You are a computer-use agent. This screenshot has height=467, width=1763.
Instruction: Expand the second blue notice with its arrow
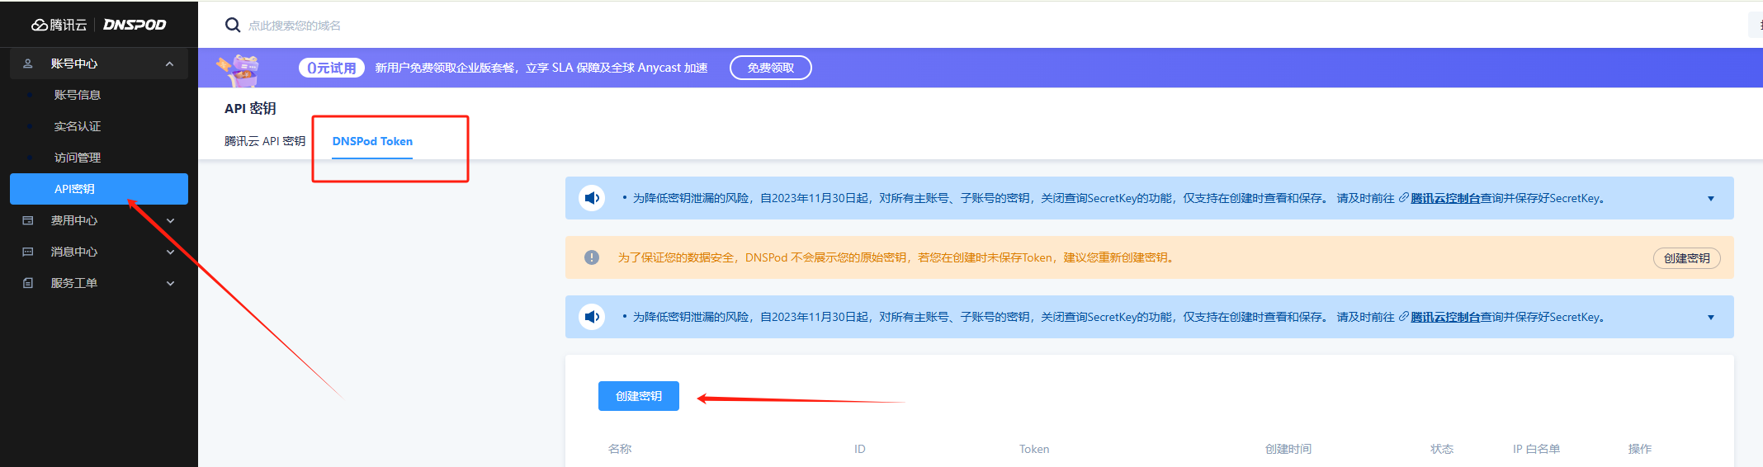coord(1711,318)
